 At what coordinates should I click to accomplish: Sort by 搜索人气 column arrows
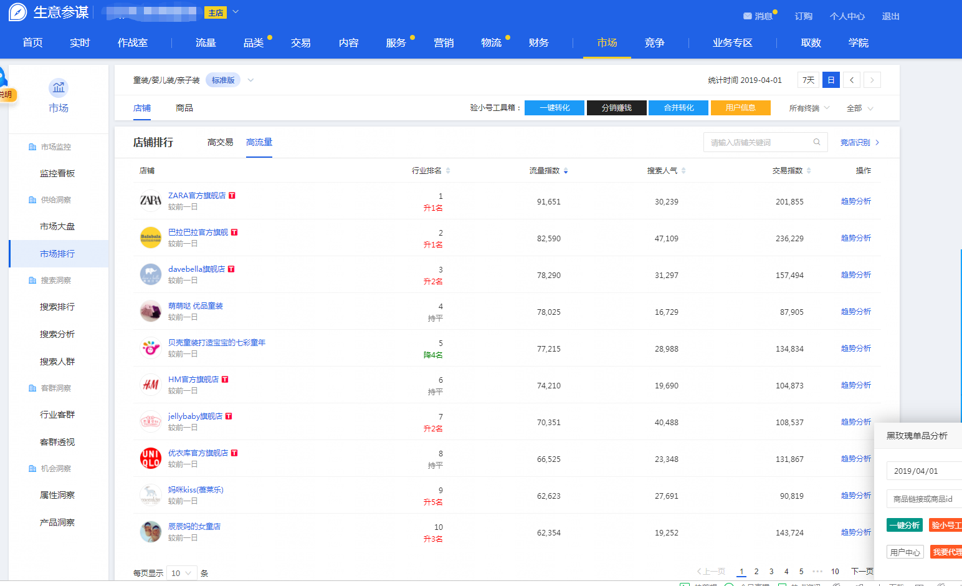point(683,171)
